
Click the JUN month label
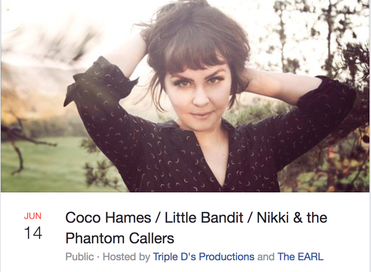coord(33,216)
